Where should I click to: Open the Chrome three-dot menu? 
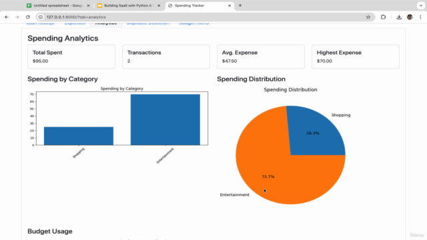[420, 17]
